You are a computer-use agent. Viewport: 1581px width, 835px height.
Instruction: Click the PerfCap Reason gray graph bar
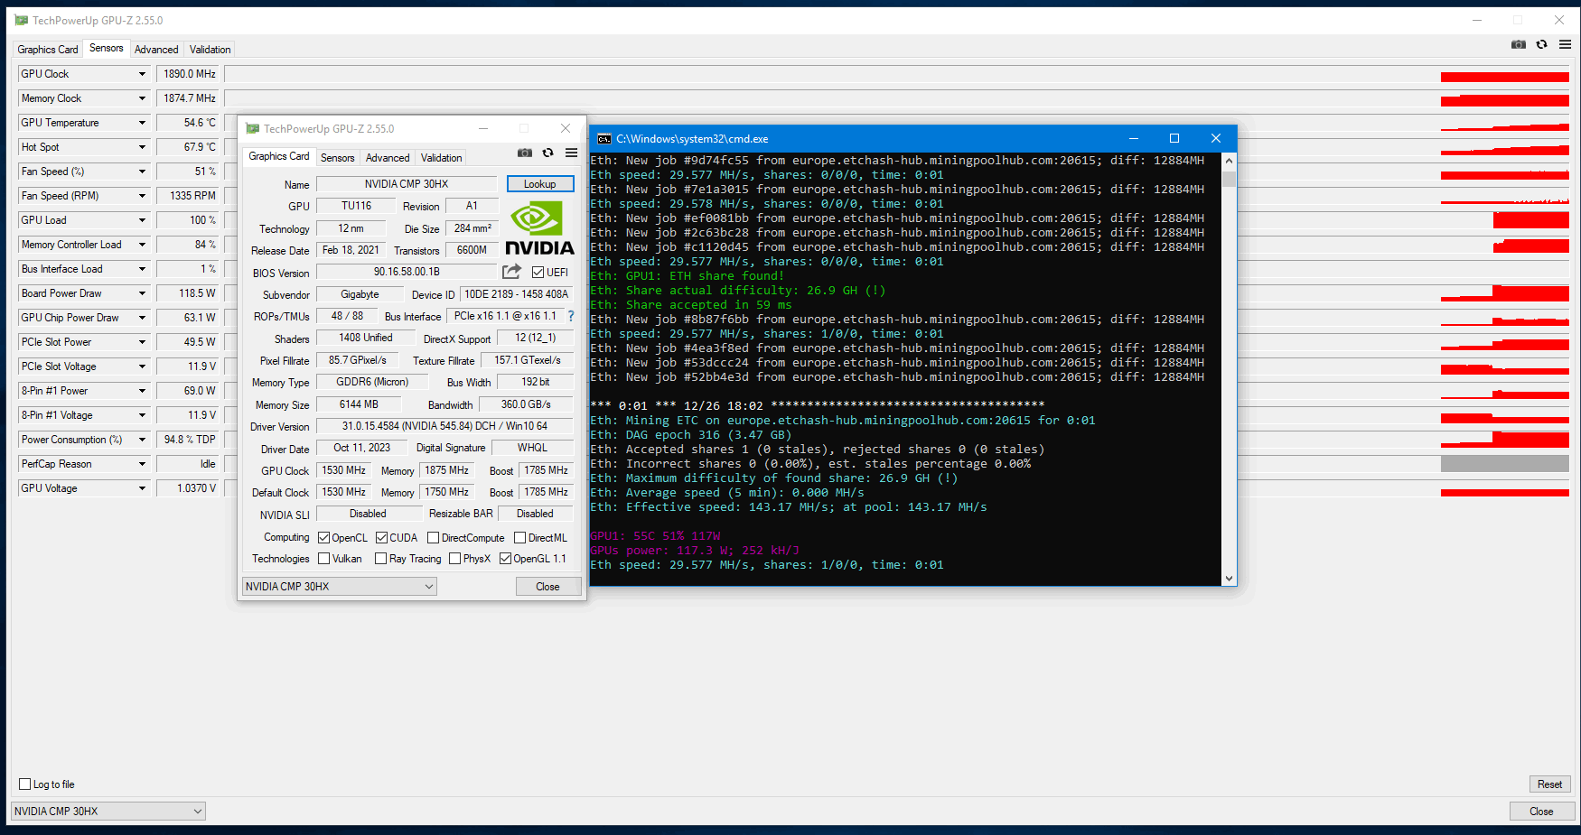pos(1505,464)
